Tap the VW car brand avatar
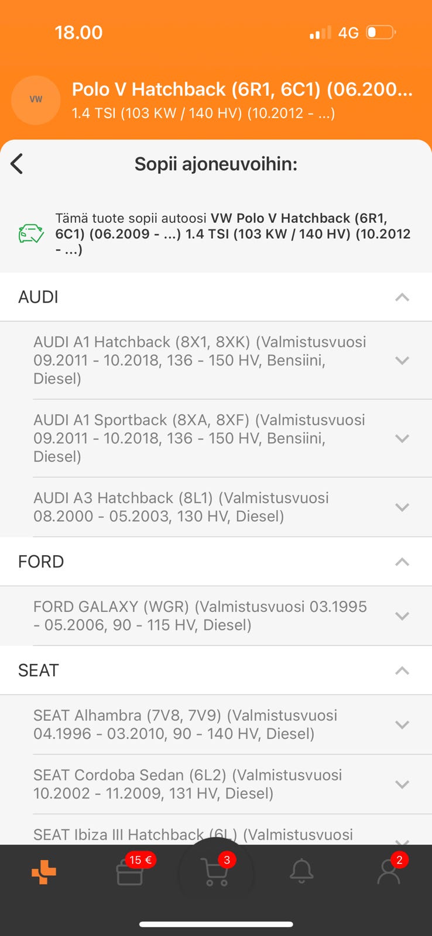Viewport: 432px width, 936px height. coord(36,99)
